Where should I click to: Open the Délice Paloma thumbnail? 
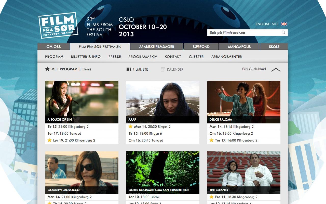point(244,102)
